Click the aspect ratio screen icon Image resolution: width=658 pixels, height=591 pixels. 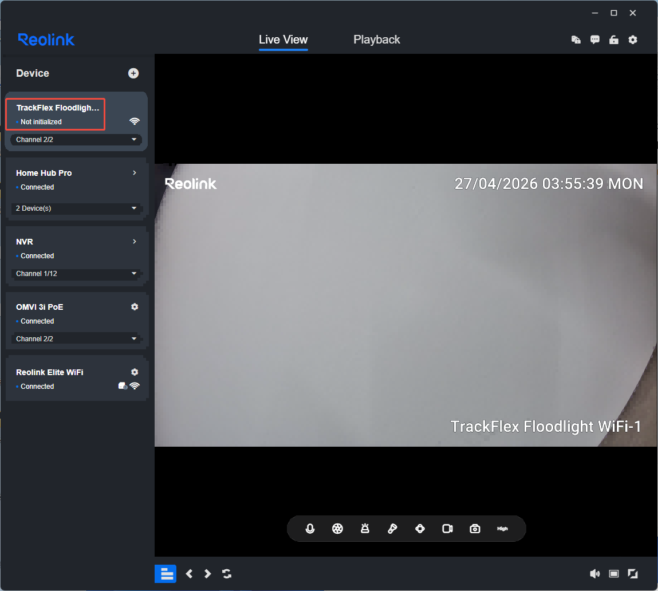pyautogui.click(x=614, y=574)
